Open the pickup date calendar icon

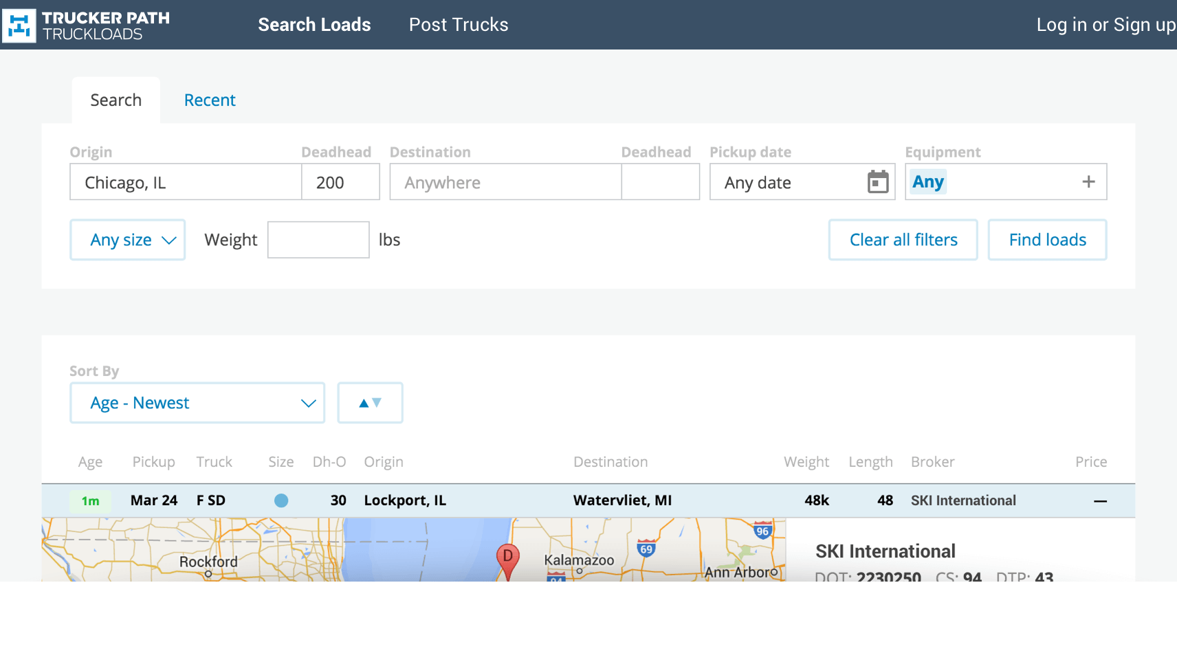877,182
